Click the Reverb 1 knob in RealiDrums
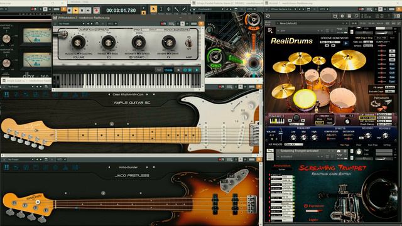 click(368, 136)
